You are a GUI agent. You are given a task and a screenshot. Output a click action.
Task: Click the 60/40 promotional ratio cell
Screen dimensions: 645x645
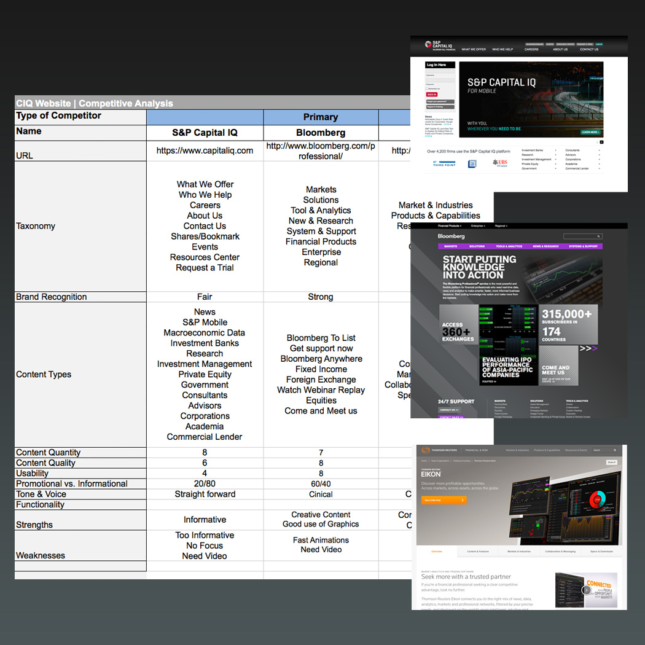321,484
